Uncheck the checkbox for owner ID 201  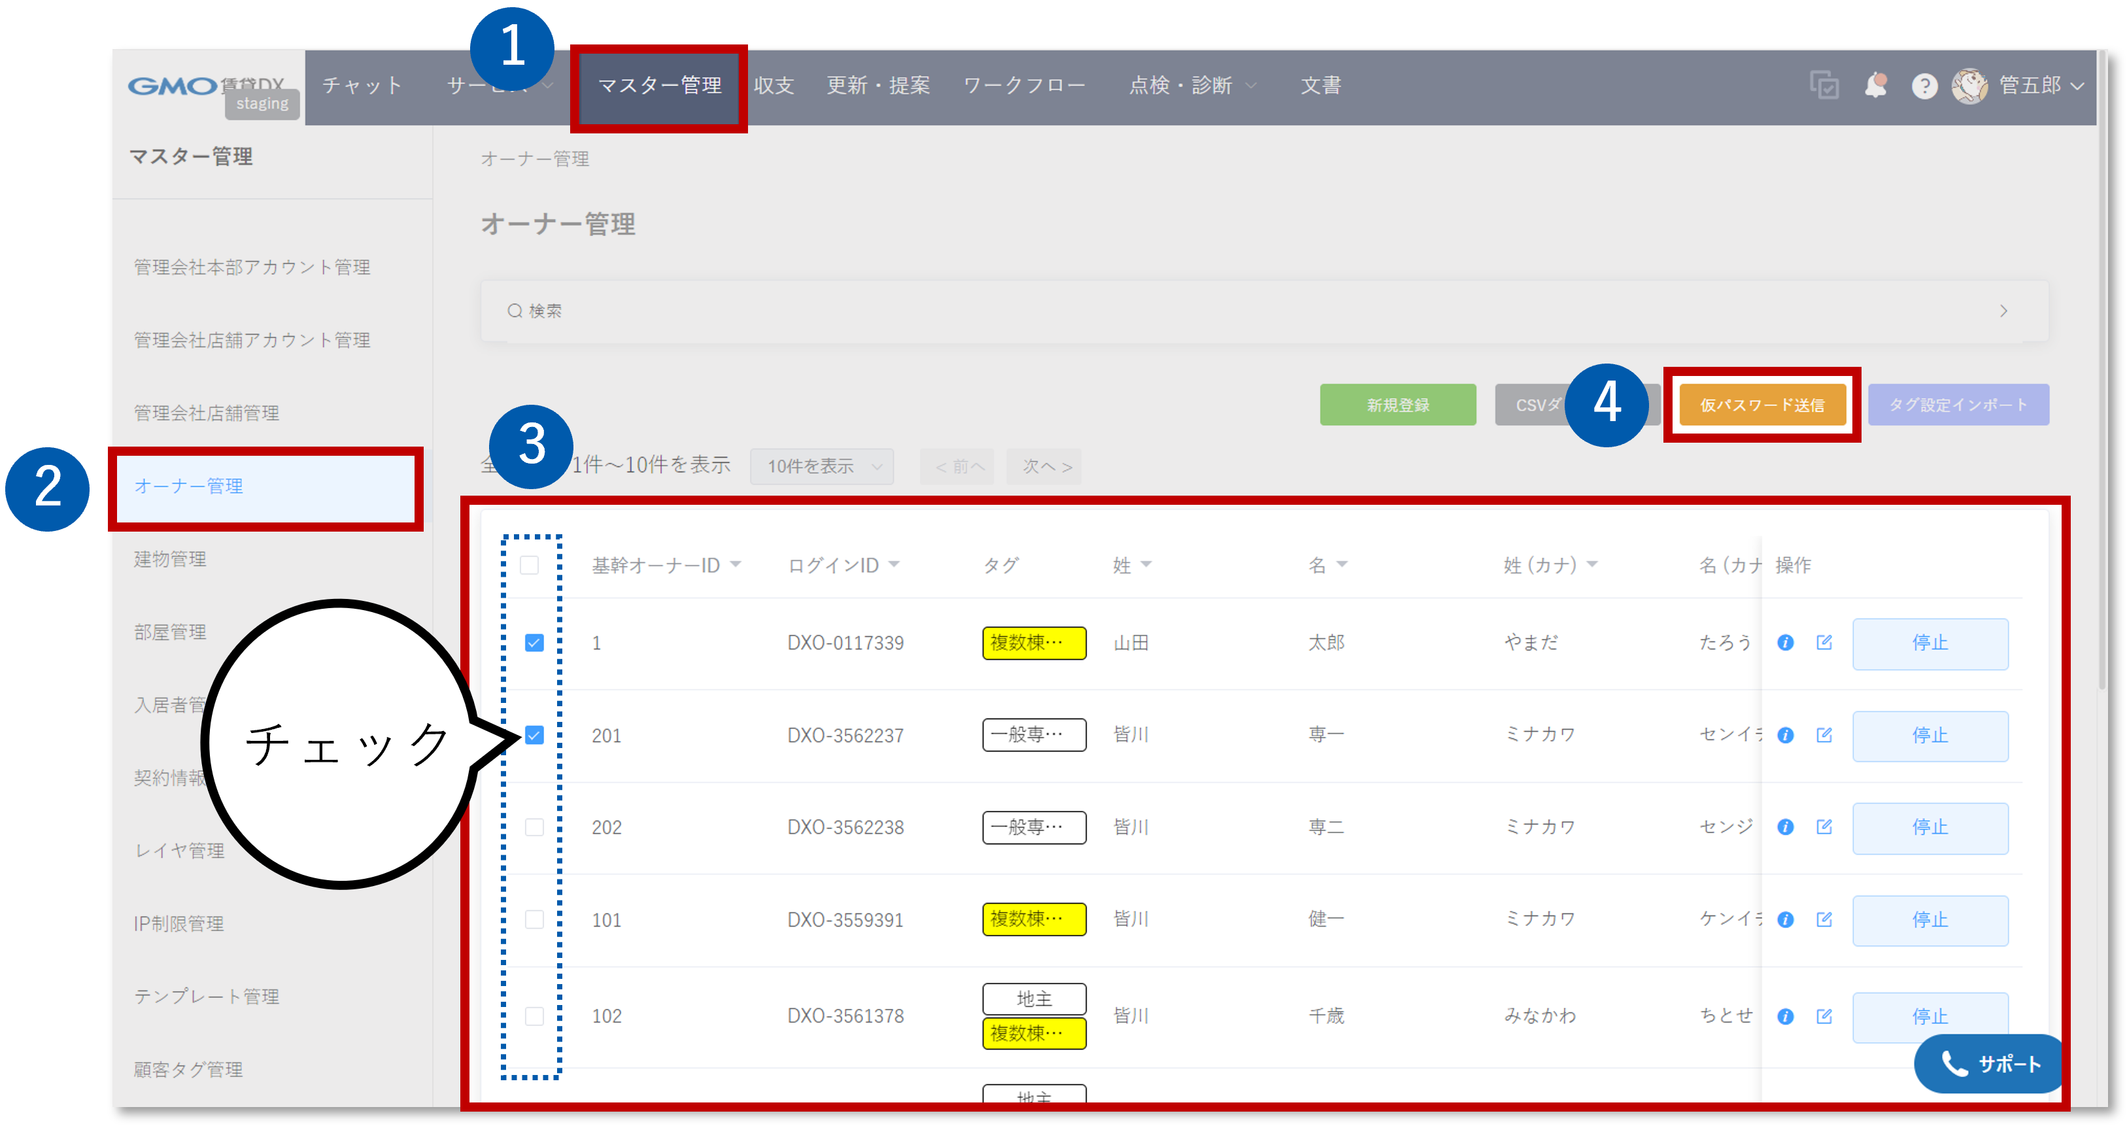pyautogui.click(x=534, y=735)
